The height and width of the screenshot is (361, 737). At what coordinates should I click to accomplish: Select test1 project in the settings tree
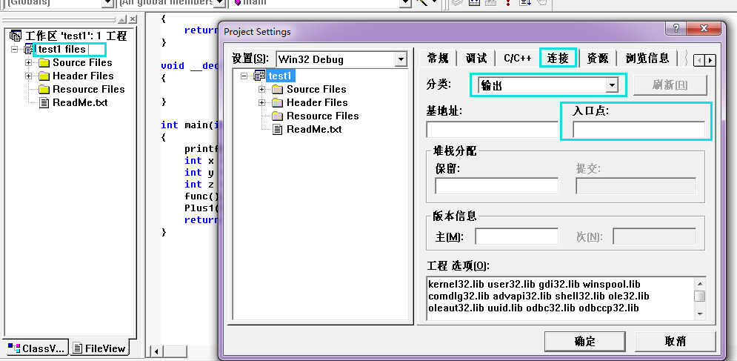(x=280, y=76)
